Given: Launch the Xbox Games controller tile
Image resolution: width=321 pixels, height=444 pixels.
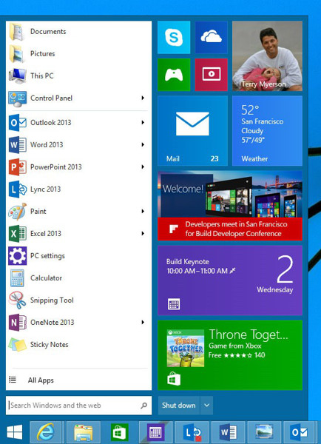Looking at the screenshot, I should pos(174,75).
